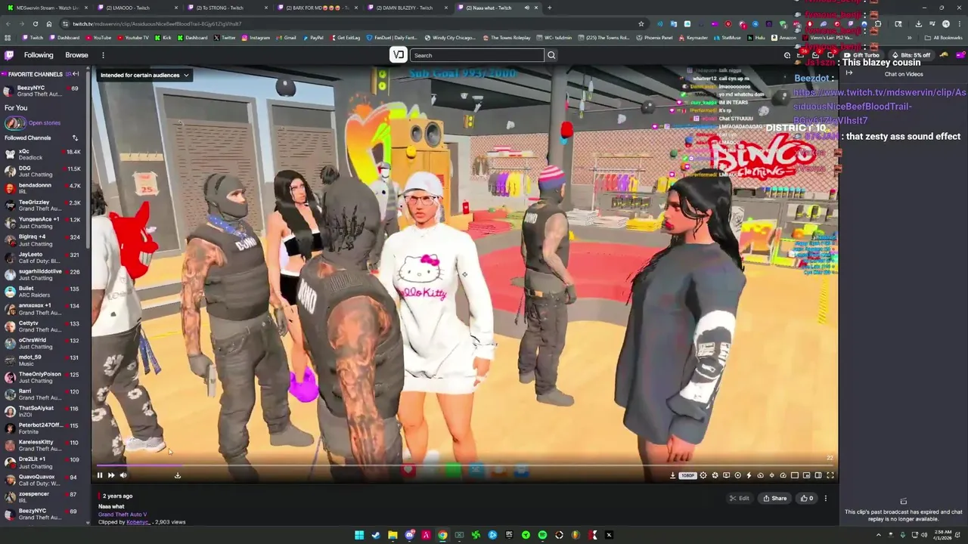This screenshot has height=544, width=968.
Task: Reload the page
Action: point(35,23)
